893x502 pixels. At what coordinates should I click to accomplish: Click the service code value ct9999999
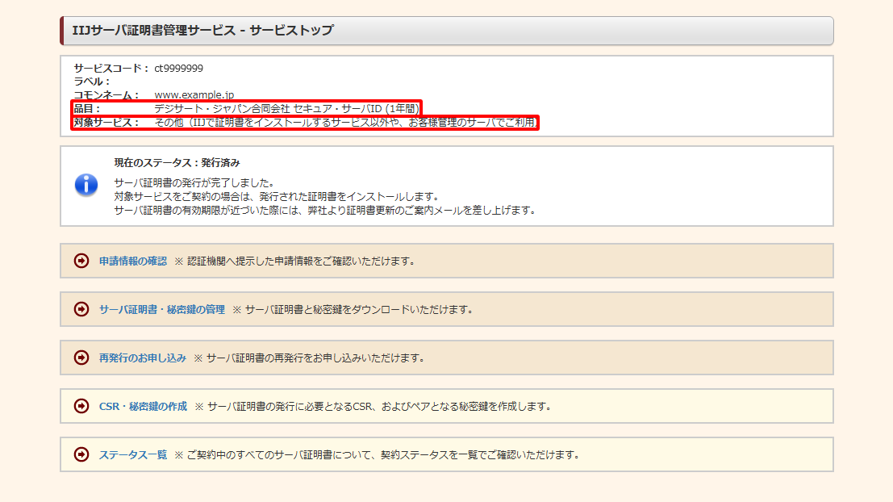178,69
